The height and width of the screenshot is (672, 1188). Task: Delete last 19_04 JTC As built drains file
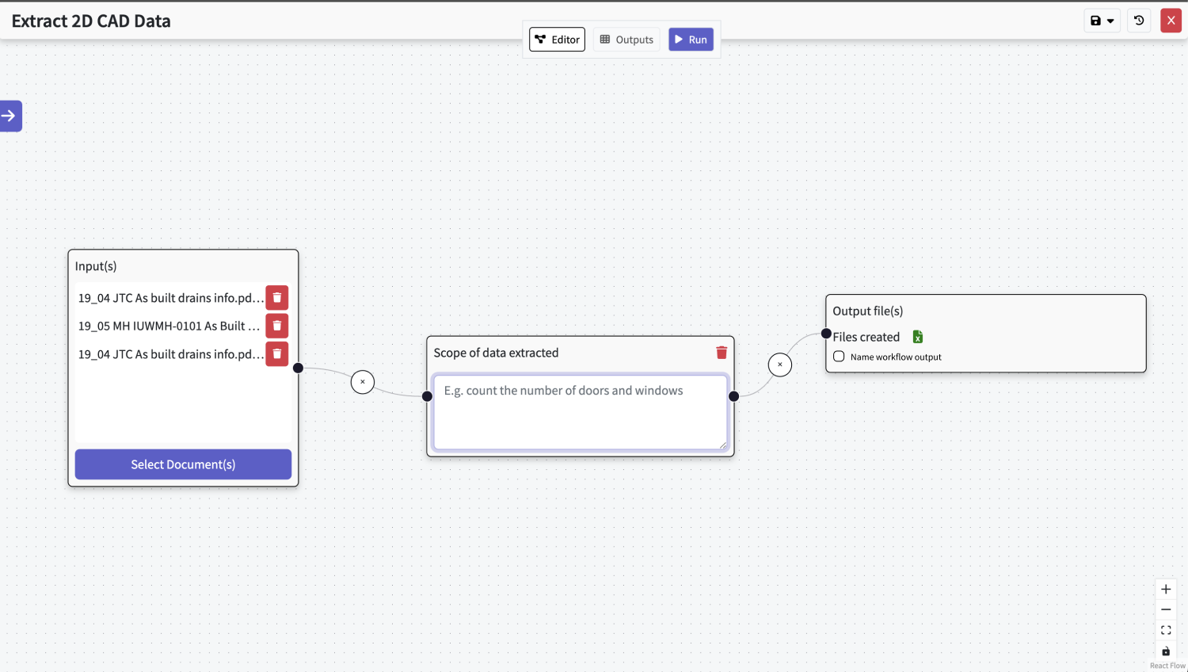(x=276, y=353)
